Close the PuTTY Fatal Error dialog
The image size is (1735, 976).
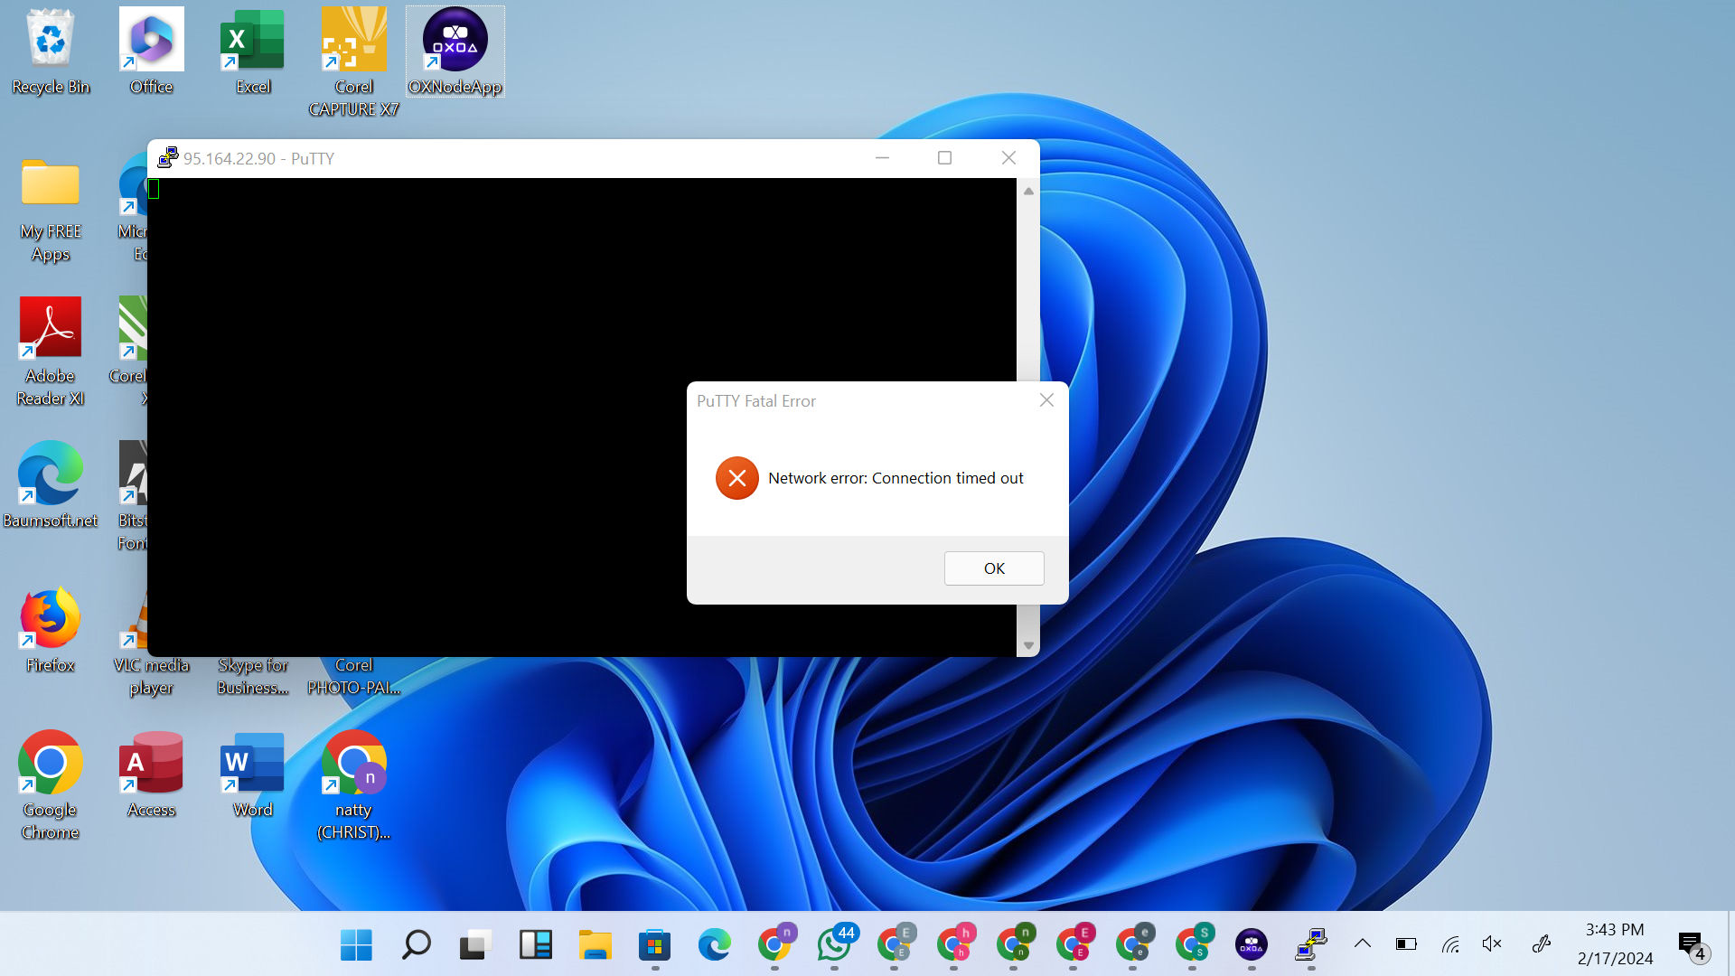[1046, 400]
